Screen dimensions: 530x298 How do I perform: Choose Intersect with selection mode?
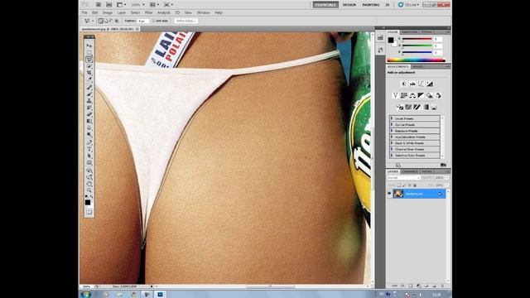117,21
